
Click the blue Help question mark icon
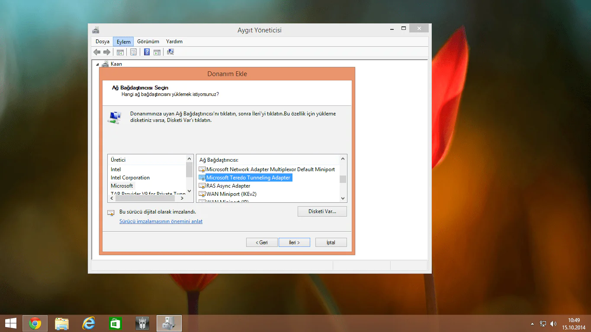tap(147, 52)
